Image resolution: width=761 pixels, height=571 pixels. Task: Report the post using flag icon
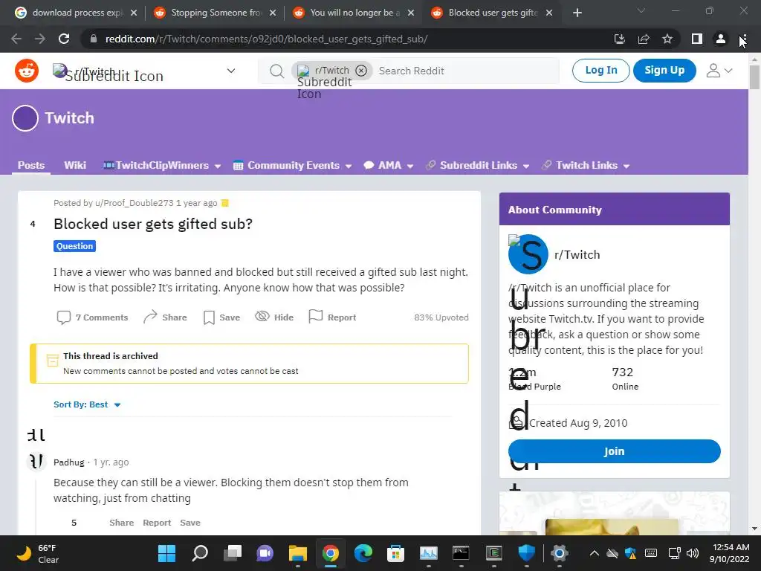(332, 317)
